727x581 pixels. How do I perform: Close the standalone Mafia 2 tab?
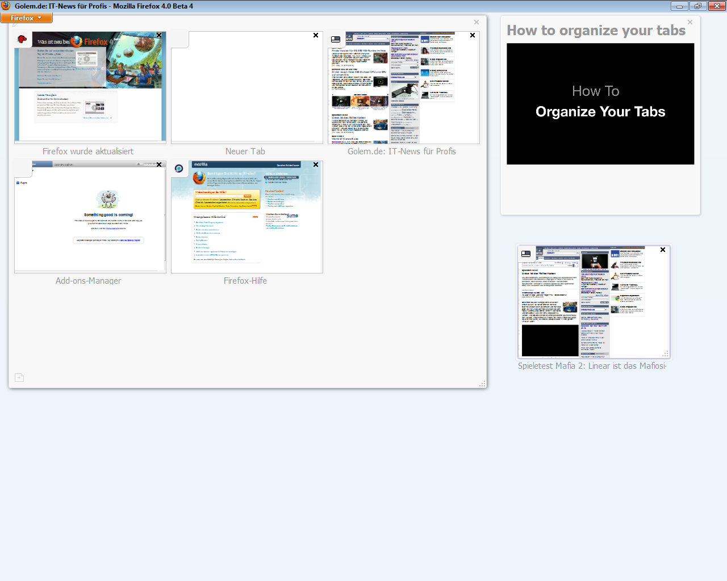click(662, 250)
